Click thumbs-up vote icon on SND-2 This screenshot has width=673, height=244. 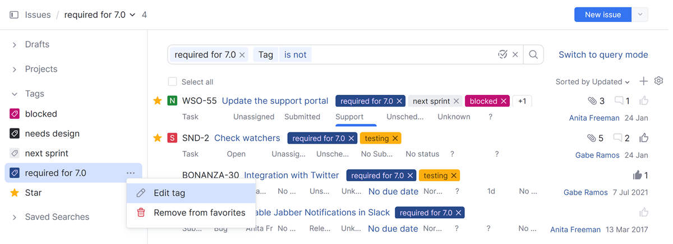[x=644, y=138]
